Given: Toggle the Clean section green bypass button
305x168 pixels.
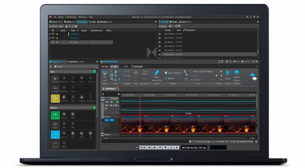Looking at the screenshot, I should pos(94,72).
